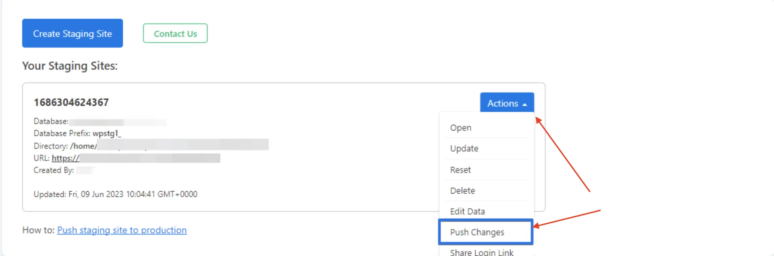
Task: Select Update from the Actions menu
Action: (x=464, y=148)
